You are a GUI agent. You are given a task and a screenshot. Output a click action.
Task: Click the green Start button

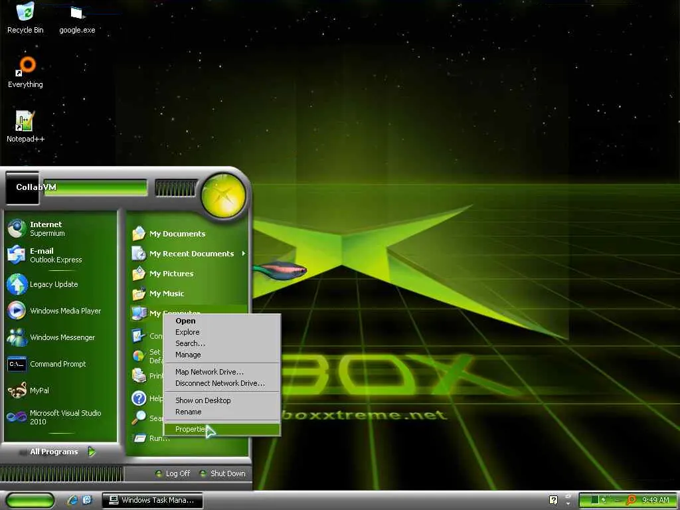pos(29,501)
